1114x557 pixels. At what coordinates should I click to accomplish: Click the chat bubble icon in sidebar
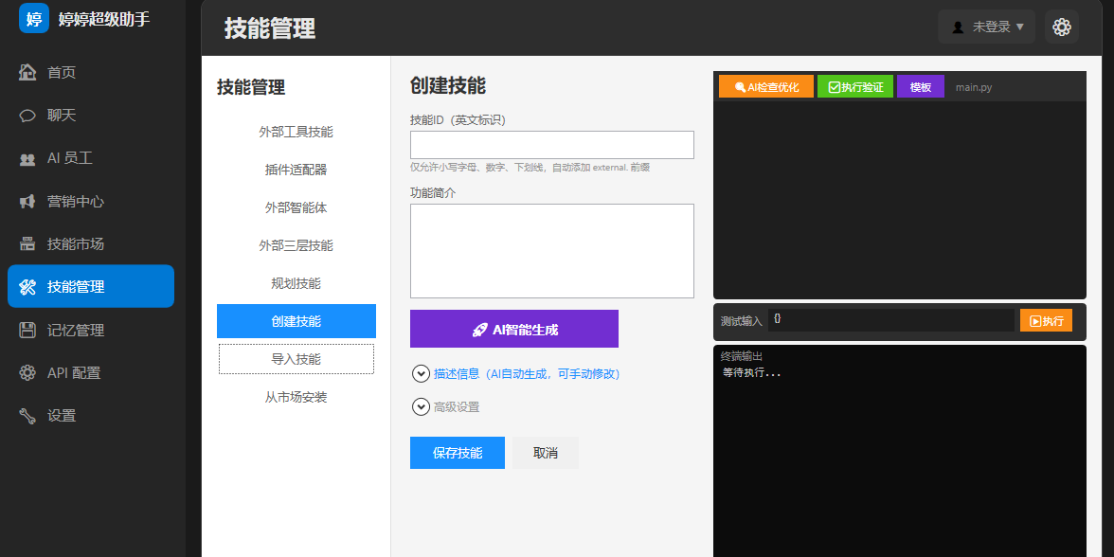tap(27, 116)
